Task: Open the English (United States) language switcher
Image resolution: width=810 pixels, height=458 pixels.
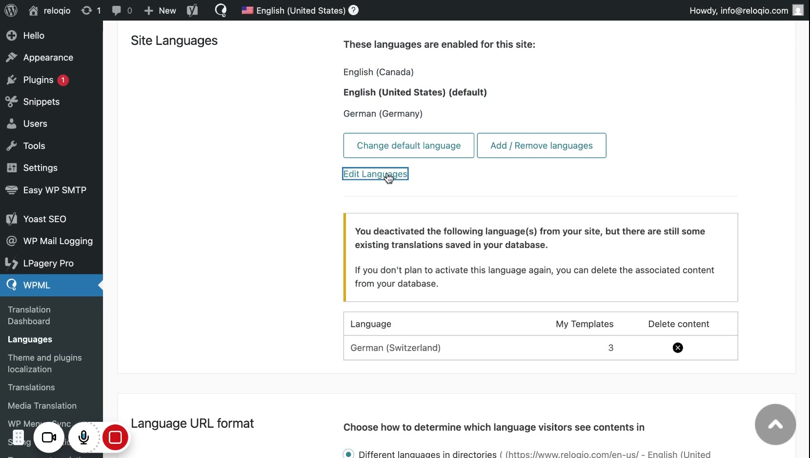Action: (x=294, y=10)
